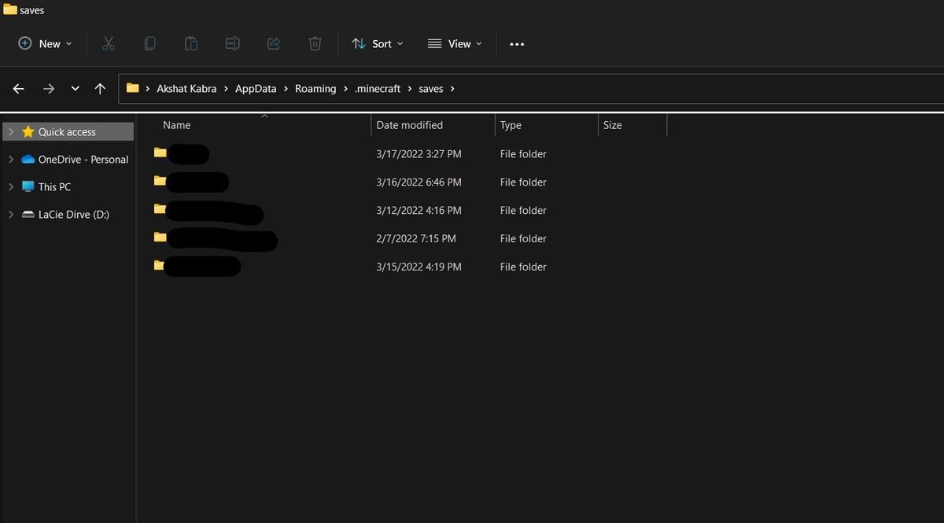Sort files by Date modified column

point(409,124)
